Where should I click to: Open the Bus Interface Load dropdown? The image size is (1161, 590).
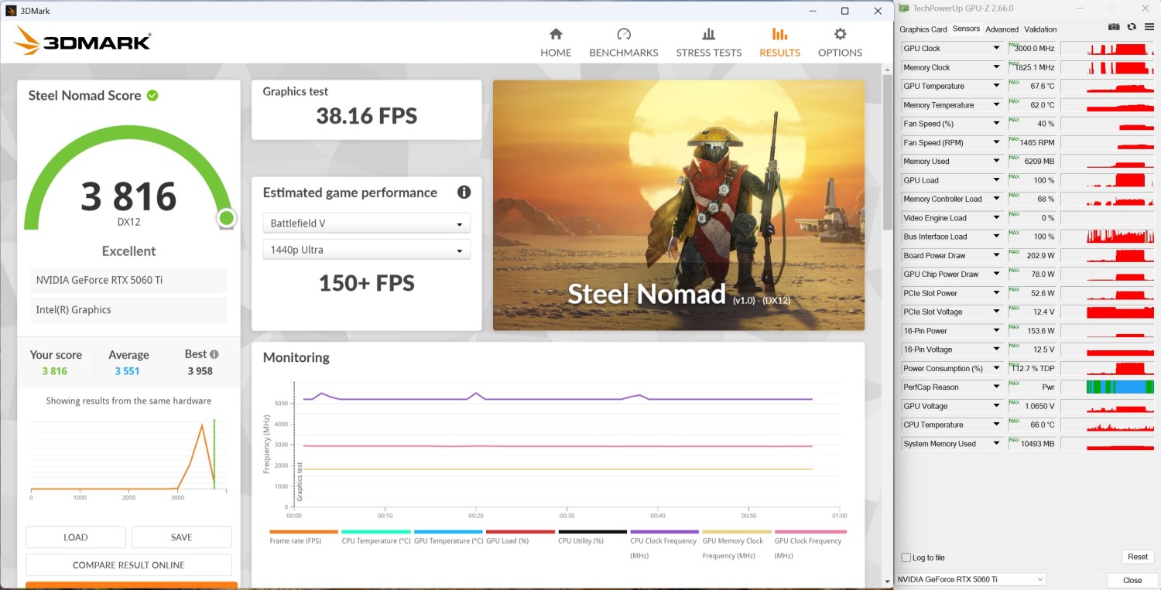(996, 237)
